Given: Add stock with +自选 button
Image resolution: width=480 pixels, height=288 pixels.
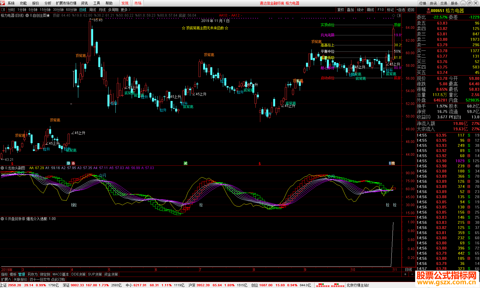Looking at the screenshot, I should tap(401, 10).
